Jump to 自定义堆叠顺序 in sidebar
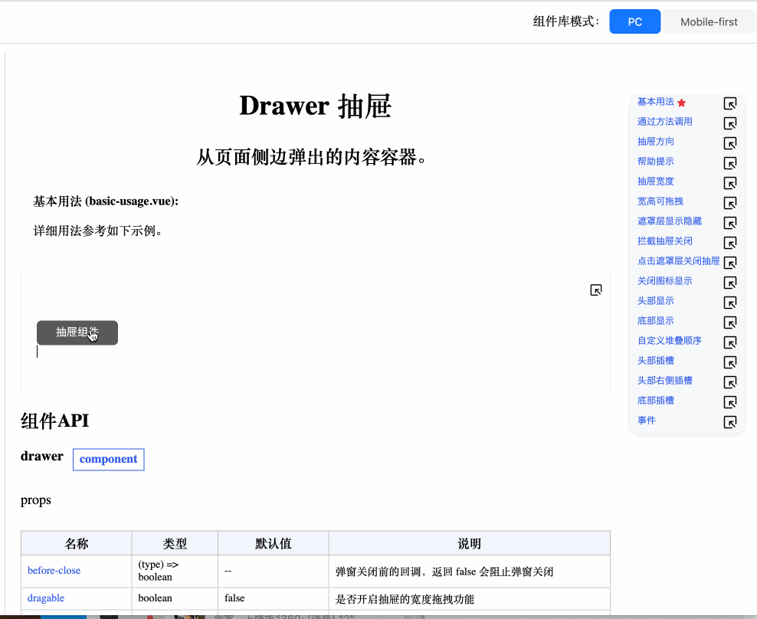This screenshot has height=619, width=757. (670, 341)
